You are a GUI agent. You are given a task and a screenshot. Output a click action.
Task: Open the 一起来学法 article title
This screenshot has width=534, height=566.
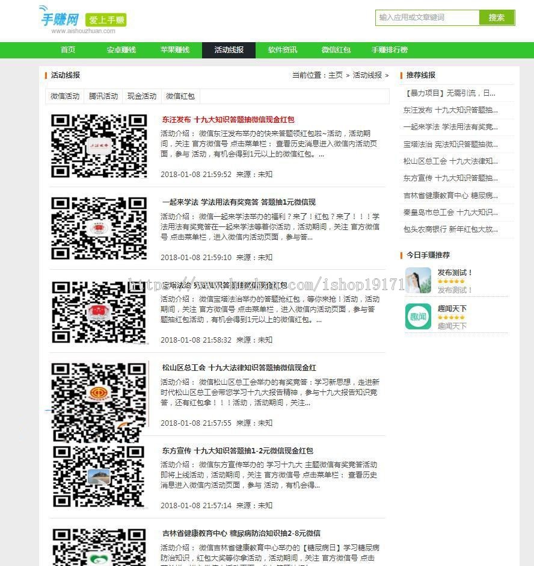click(238, 202)
